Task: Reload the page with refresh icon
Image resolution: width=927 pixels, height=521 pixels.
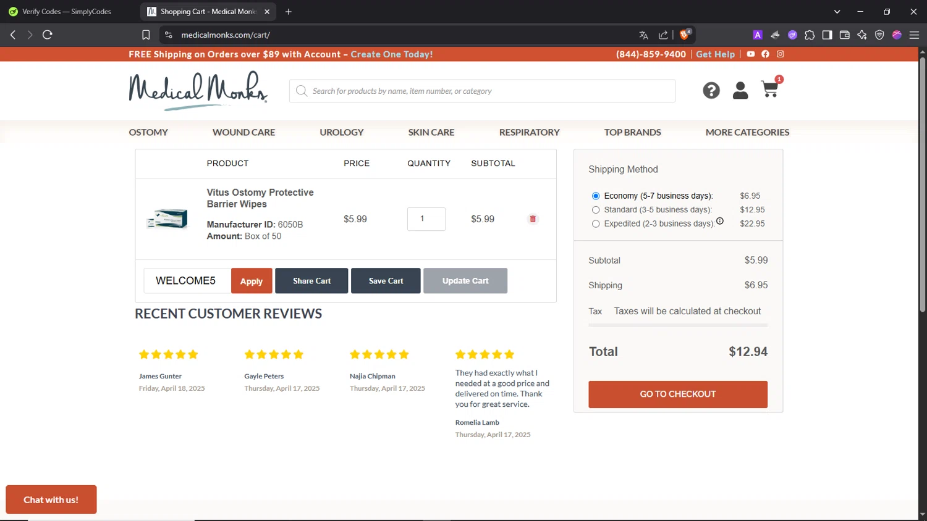Action: pyautogui.click(x=48, y=35)
